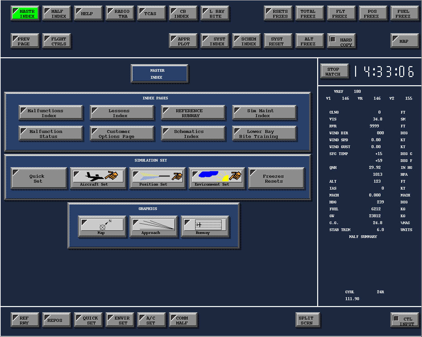
Task: Open the TCAS page from top bar
Action: pyautogui.click(x=152, y=13)
